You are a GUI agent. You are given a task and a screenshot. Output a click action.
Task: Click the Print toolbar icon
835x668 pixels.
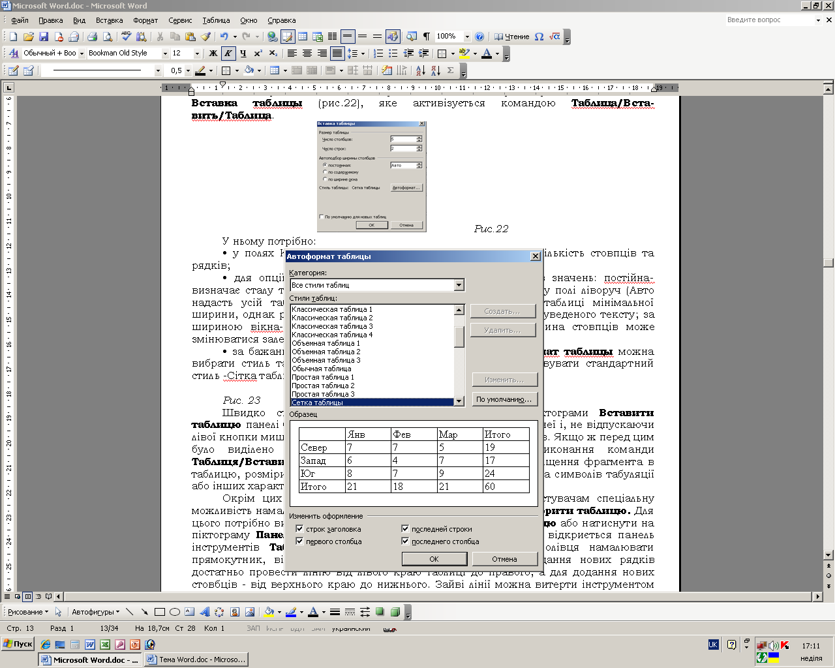coord(92,37)
